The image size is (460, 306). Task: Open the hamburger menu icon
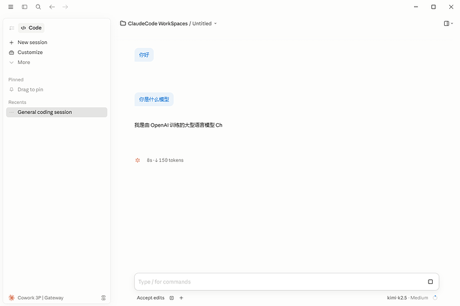click(x=11, y=7)
